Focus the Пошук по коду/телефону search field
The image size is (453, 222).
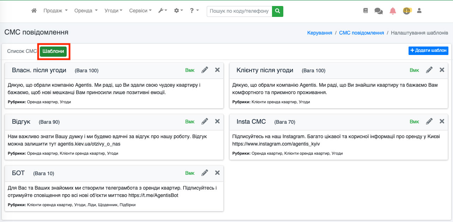239,11
